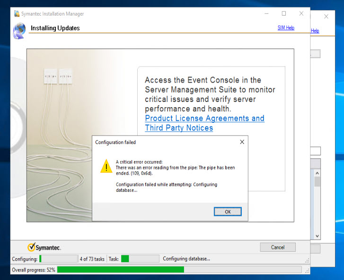Click scroll up arrow in background window
Viewport: 344px width, 280px height.
(x=317, y=173)
